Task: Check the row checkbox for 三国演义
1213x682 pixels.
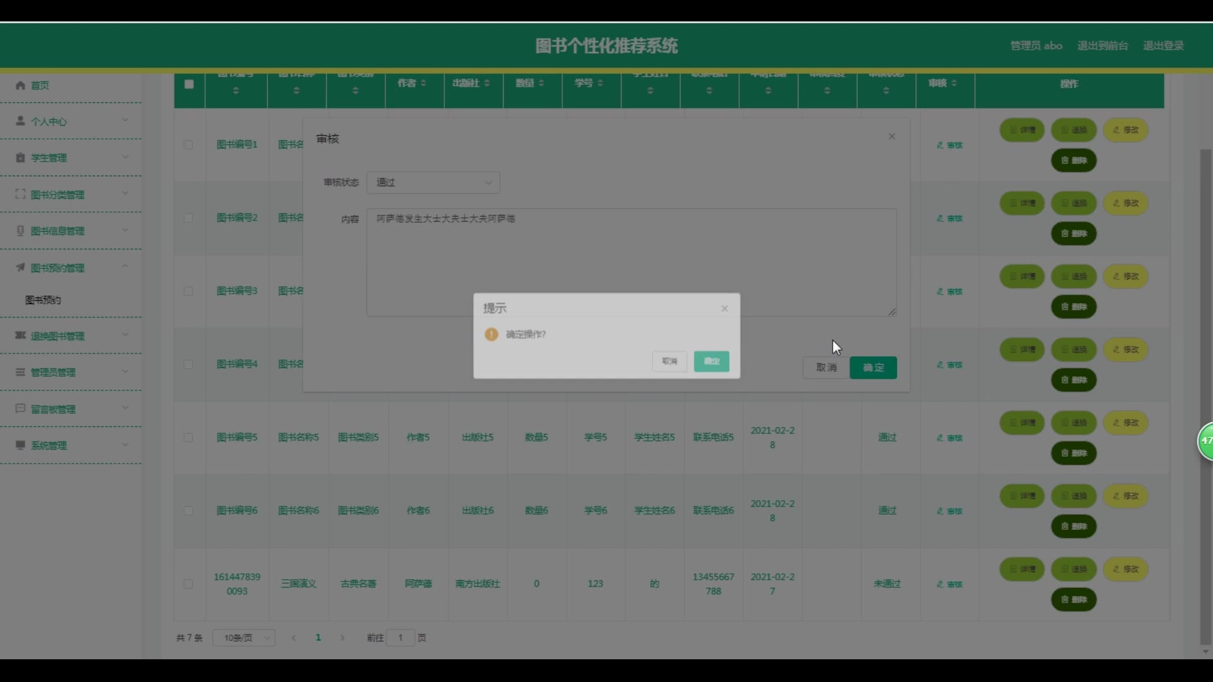Action: click(x=188, y=584)
